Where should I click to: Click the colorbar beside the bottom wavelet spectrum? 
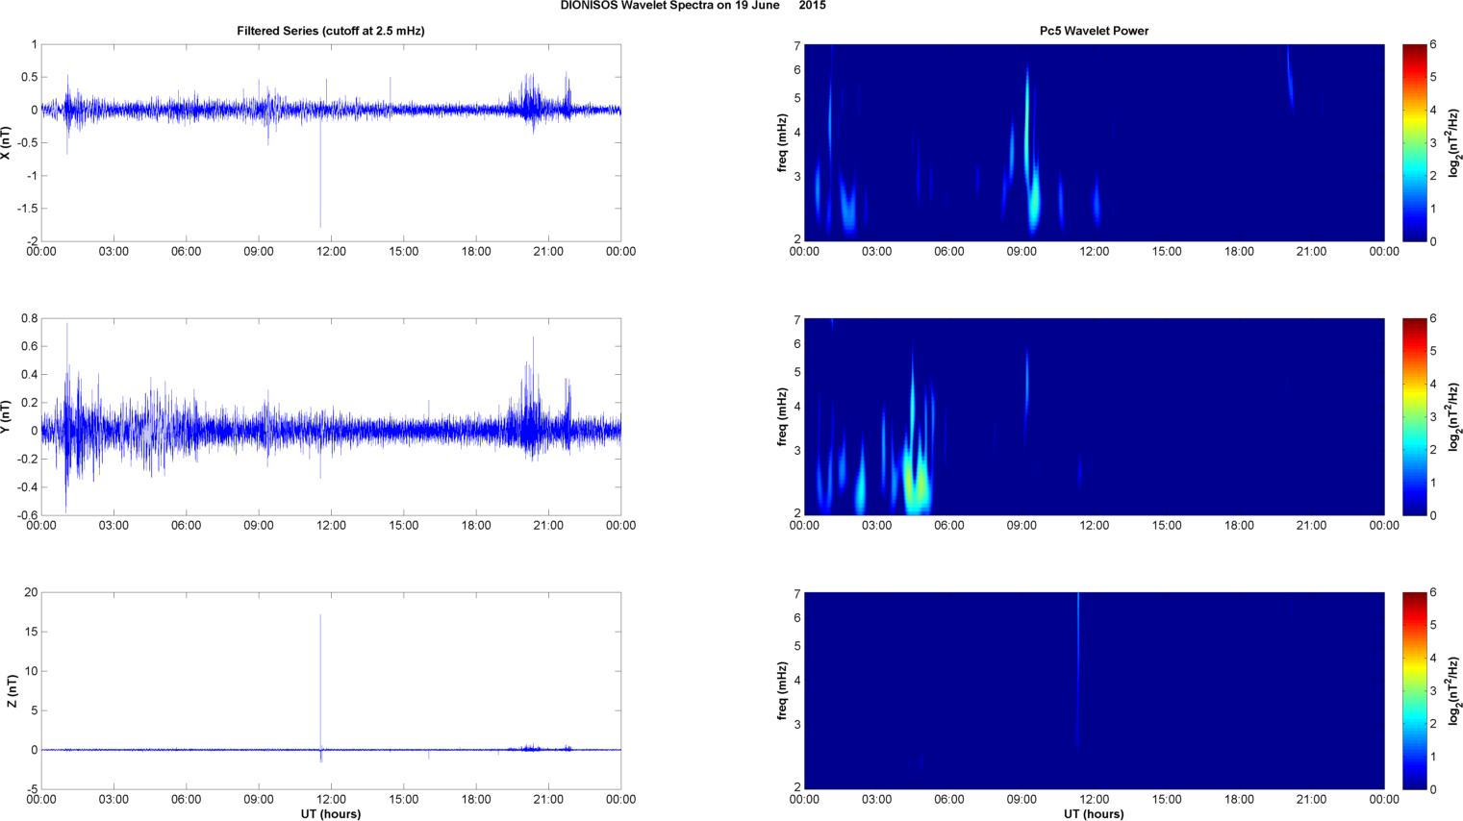point(1414,690)
